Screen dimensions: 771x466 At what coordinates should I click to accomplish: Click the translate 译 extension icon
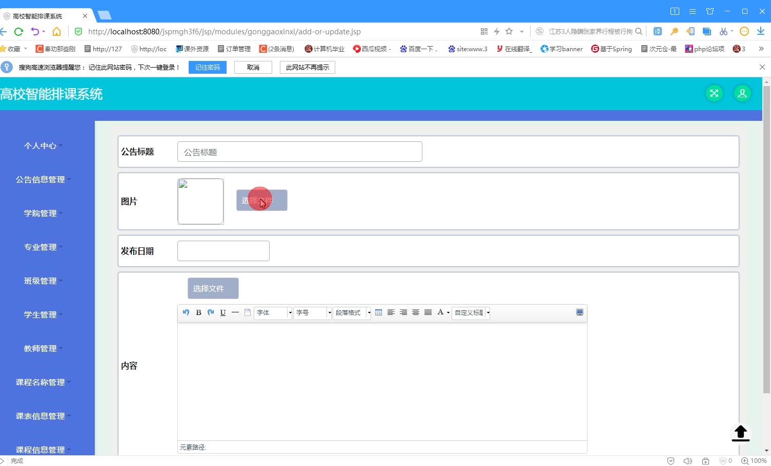(658, 32)
